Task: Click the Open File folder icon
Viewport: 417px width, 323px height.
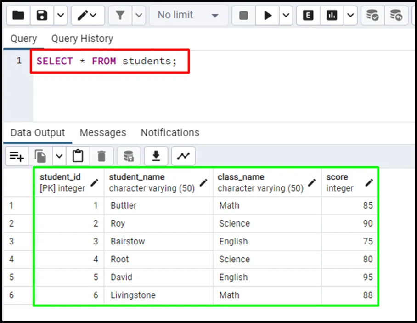Action: (18, 16)
